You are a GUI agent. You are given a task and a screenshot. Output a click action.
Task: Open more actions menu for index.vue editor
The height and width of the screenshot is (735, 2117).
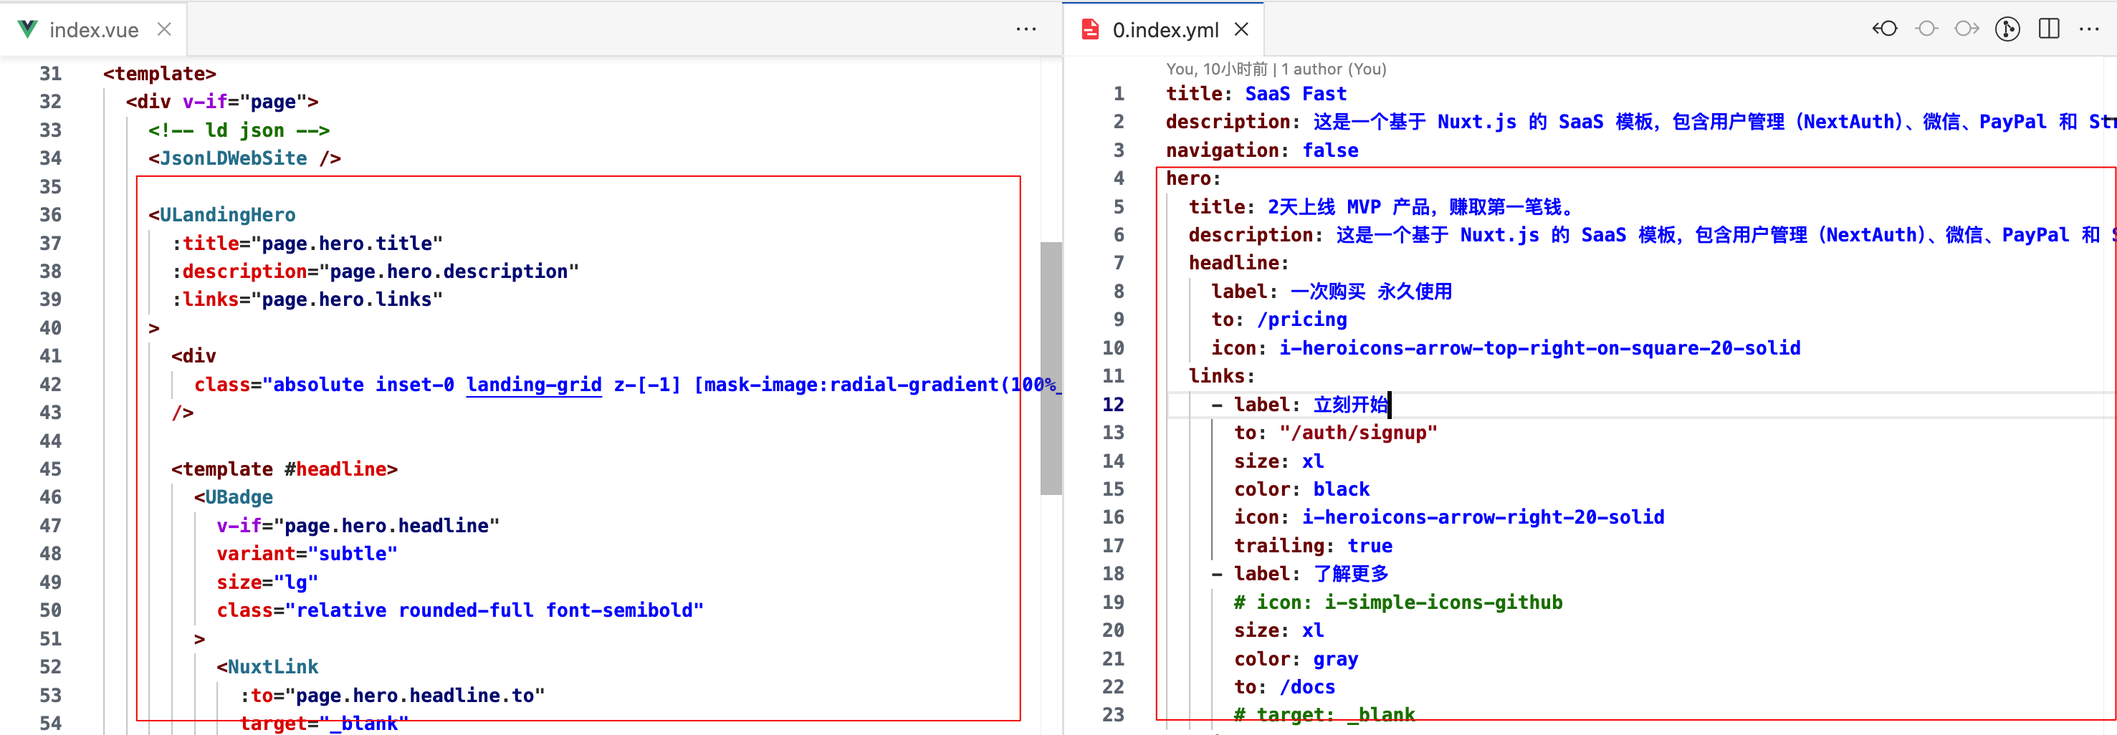tap(1026, 29)
